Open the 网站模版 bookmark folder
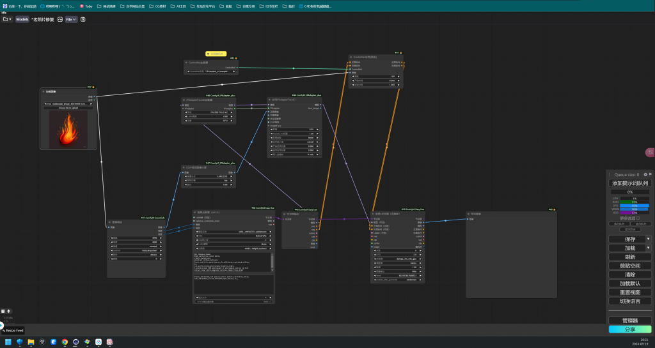Screen dimensions: 655x348 [x=106, y=6]
